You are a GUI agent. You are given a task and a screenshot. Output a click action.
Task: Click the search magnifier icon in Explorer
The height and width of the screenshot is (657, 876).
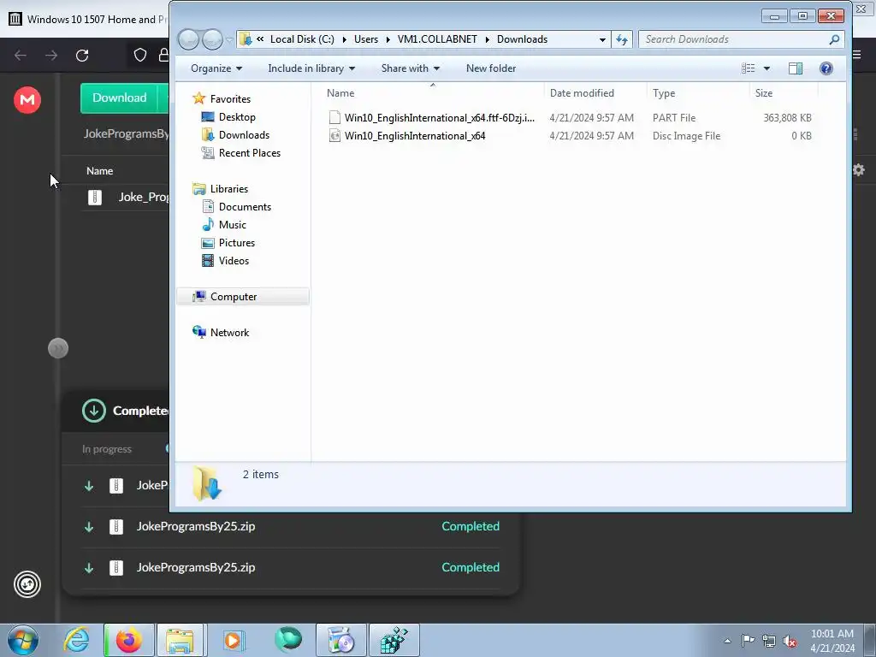834,39
